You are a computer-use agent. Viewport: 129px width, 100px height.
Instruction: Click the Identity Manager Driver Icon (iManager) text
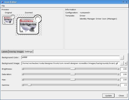click(x=98, y=19)
